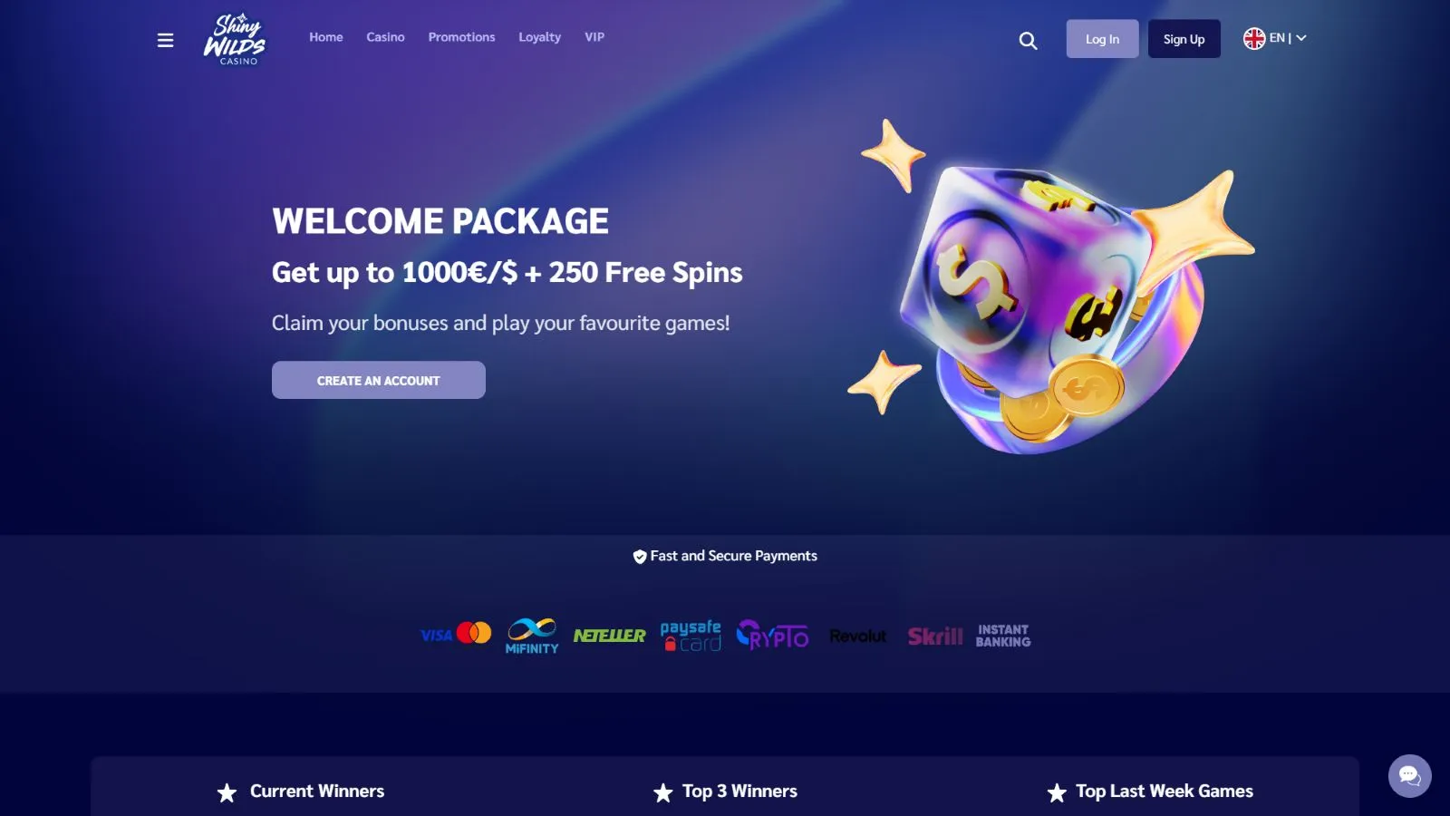Click the Log In button
The height and width of the screenshot is (816, 1450).
(x=1102, y=39)
